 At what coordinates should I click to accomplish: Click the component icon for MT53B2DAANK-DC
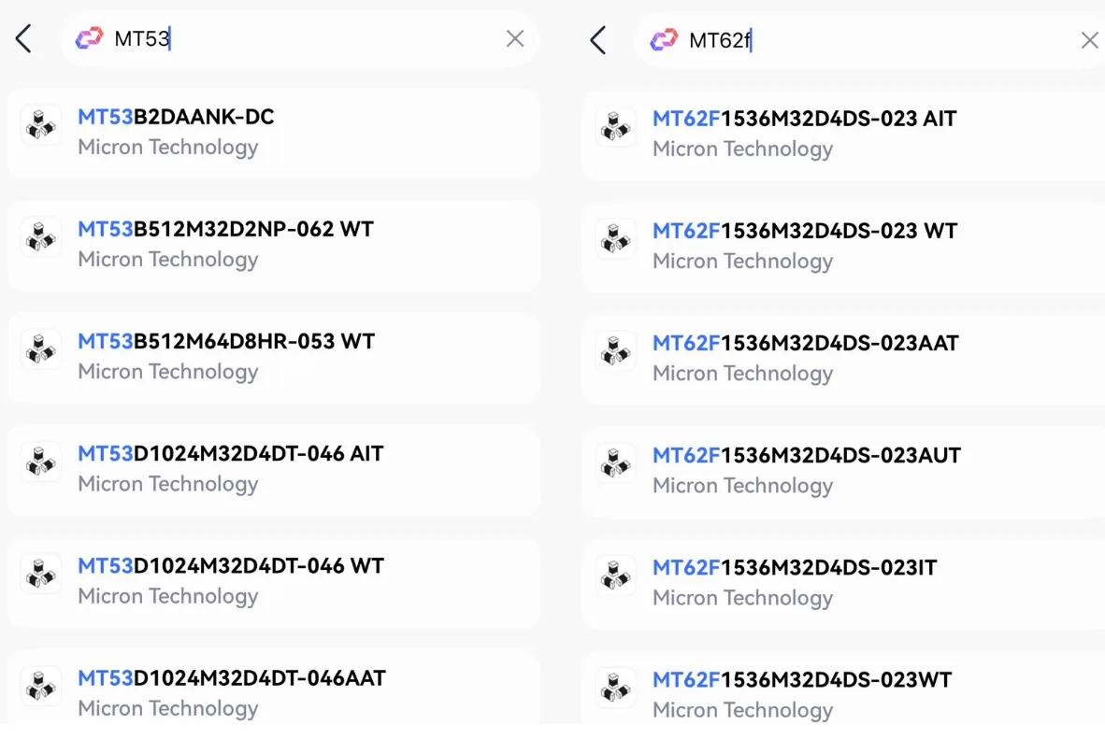41,124
